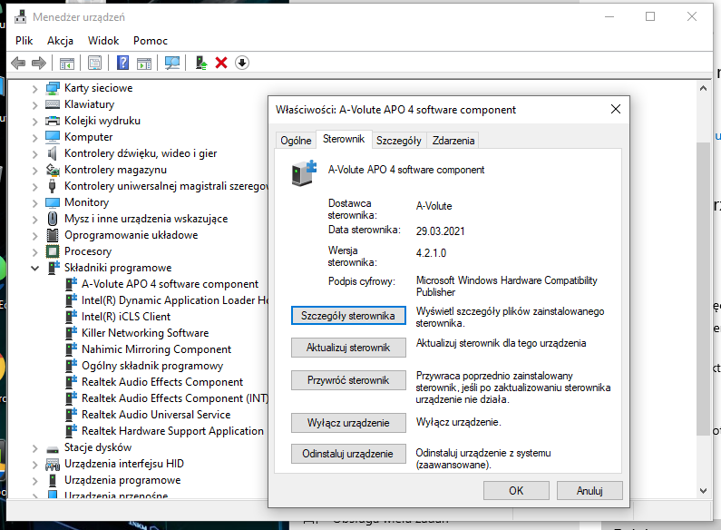
Task: Click the device tree scrollbar up arrow
Action: (703, 88)
